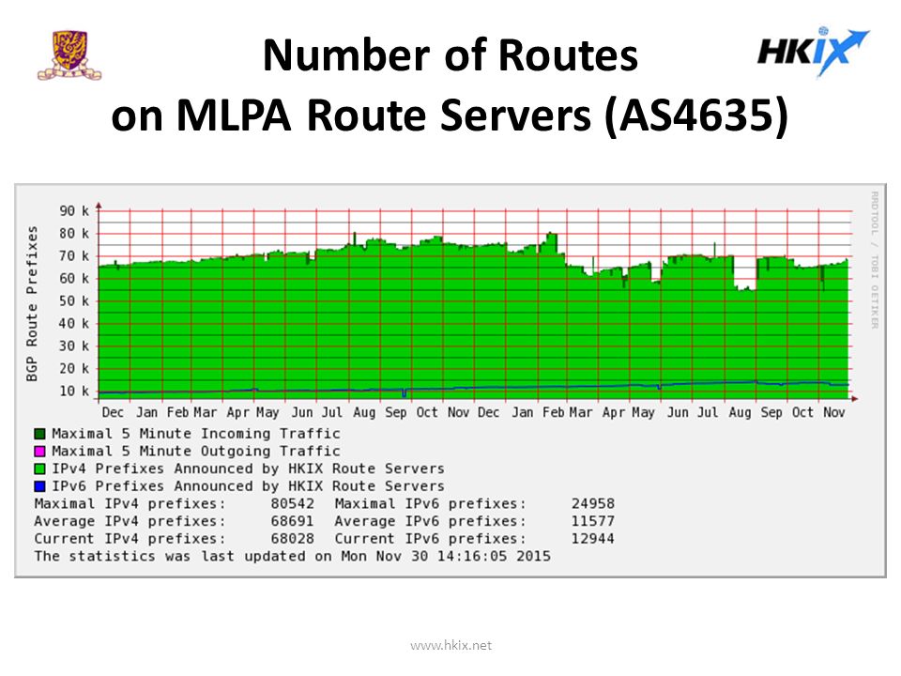Image resolution: width=901 pixels, height=676 pixels.
Task: Click the 'Maximal 5 Minute Incoming Traffic' legend text
Action: [196, 434]
